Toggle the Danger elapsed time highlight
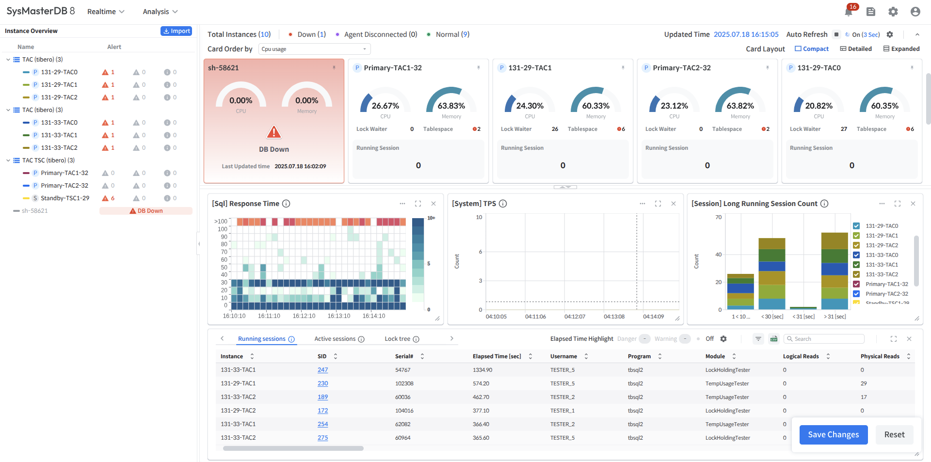This screenshot has height=462, width=931. pos(644,339)
